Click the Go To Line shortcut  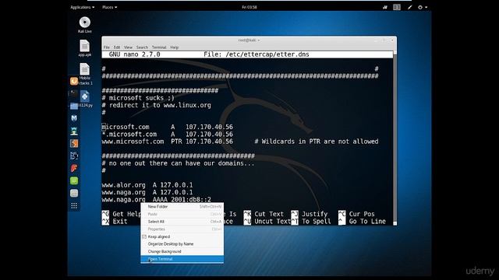tap(362, 221)
